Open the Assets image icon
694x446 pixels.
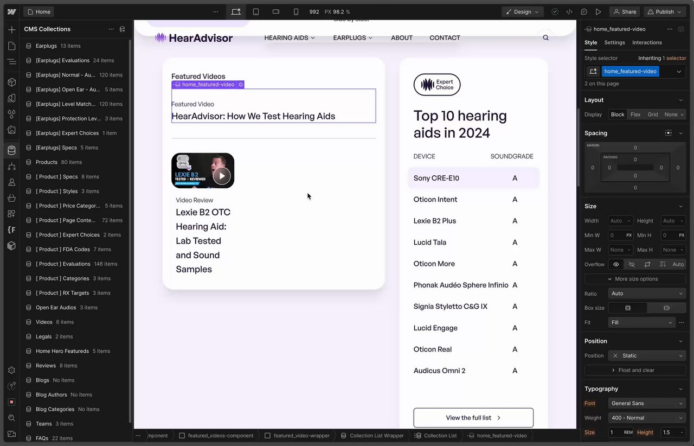[x=11, y=130]
